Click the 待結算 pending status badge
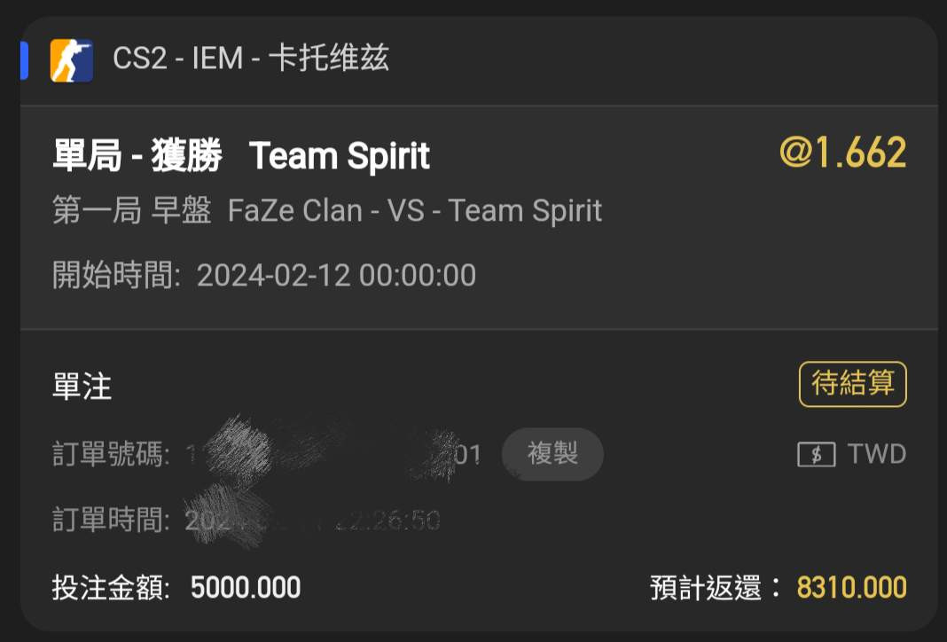Viewport: 947px width, 642px height. tap(853, 384)
